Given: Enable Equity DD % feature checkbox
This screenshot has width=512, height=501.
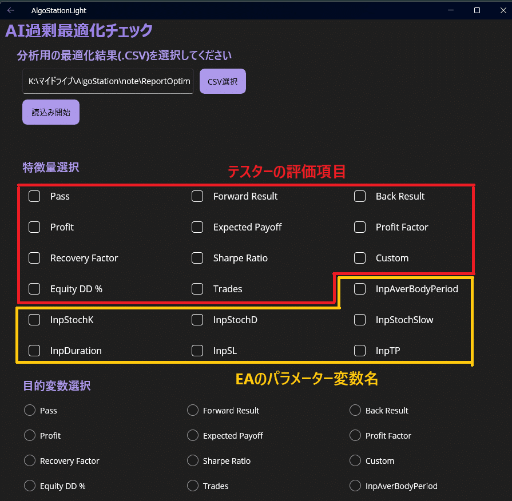Looking at the screenshot, I should click(x=34, y=289).
